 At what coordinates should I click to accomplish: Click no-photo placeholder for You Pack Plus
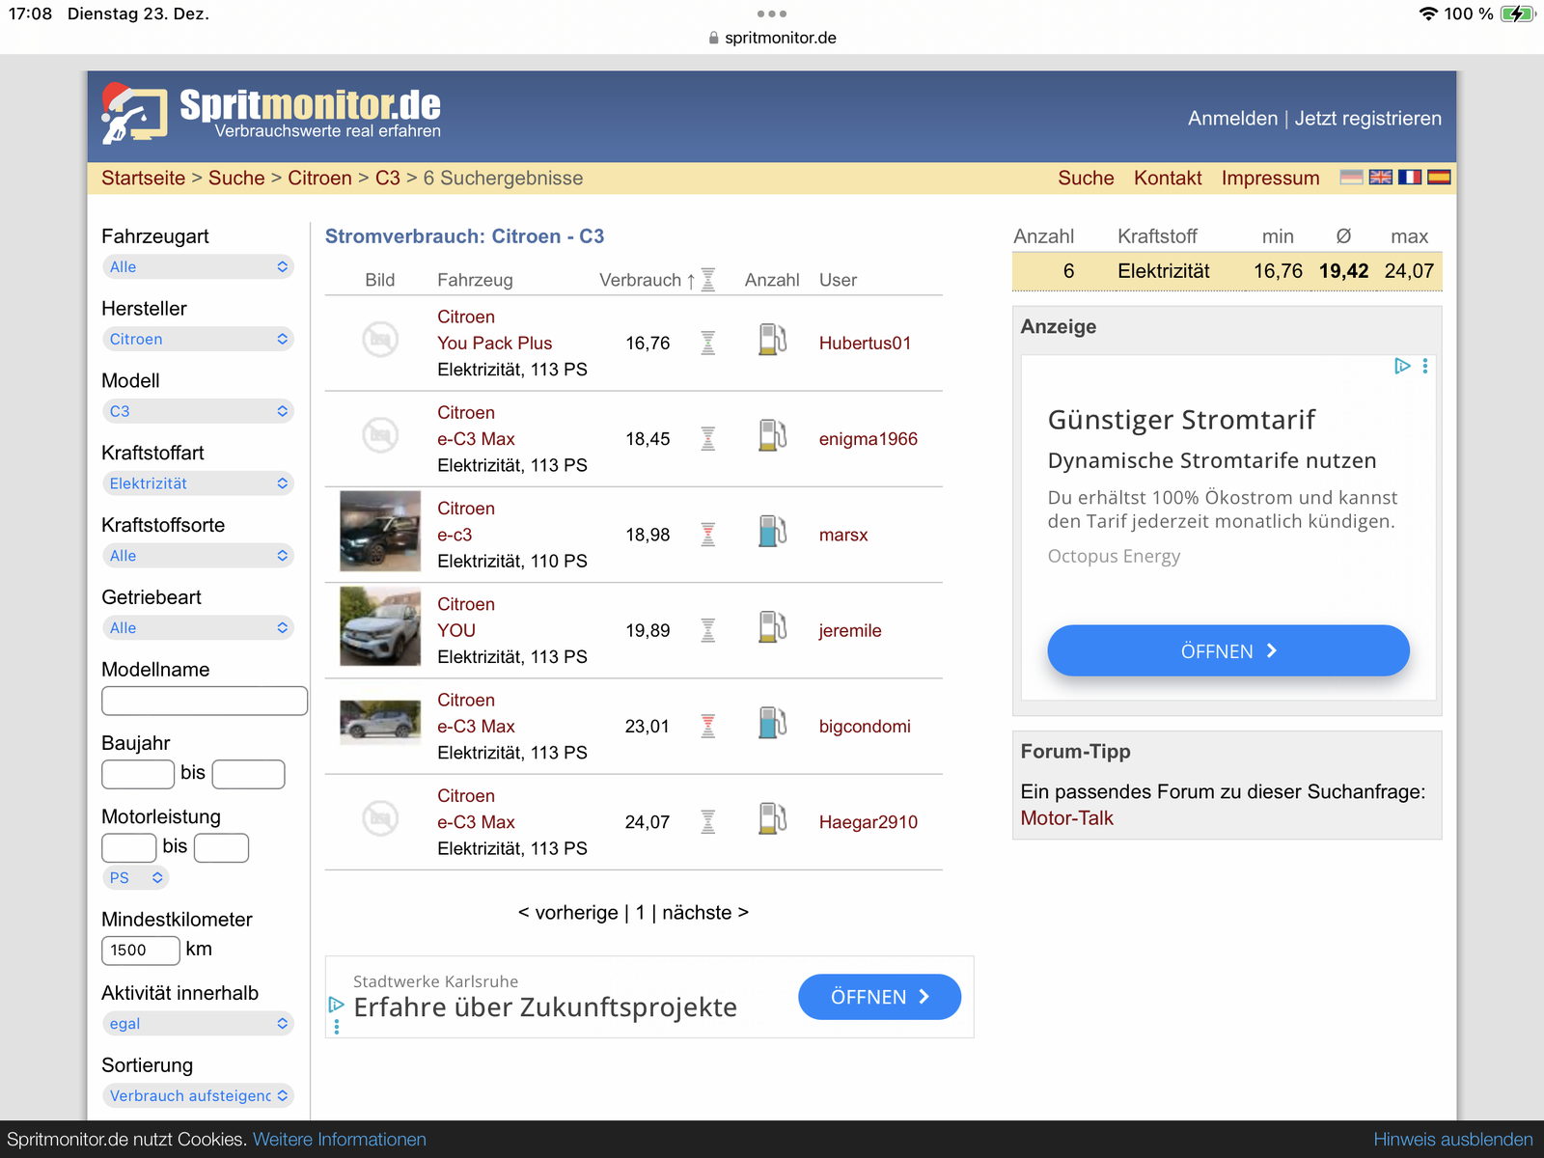tap(380, 340)
